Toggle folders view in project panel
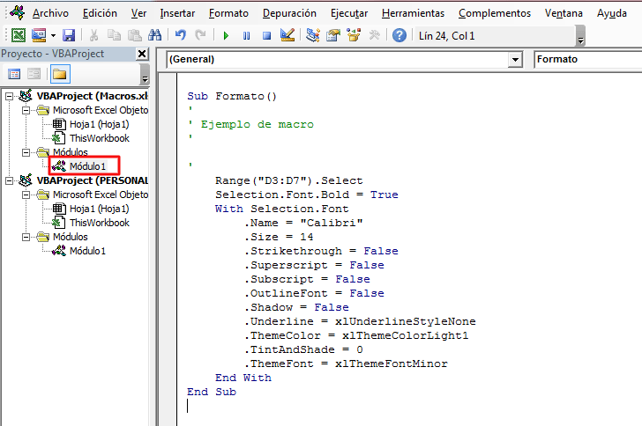This screenshot has height=426, width=642. point(59,74)
